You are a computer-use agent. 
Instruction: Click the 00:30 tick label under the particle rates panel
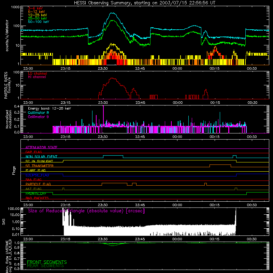253,103
